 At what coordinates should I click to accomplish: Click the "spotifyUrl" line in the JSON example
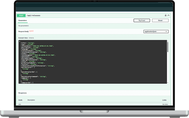tap(30, 57)
